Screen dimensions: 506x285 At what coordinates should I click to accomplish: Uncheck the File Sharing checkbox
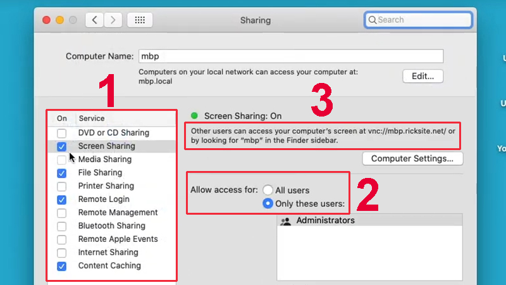point(61,173)
